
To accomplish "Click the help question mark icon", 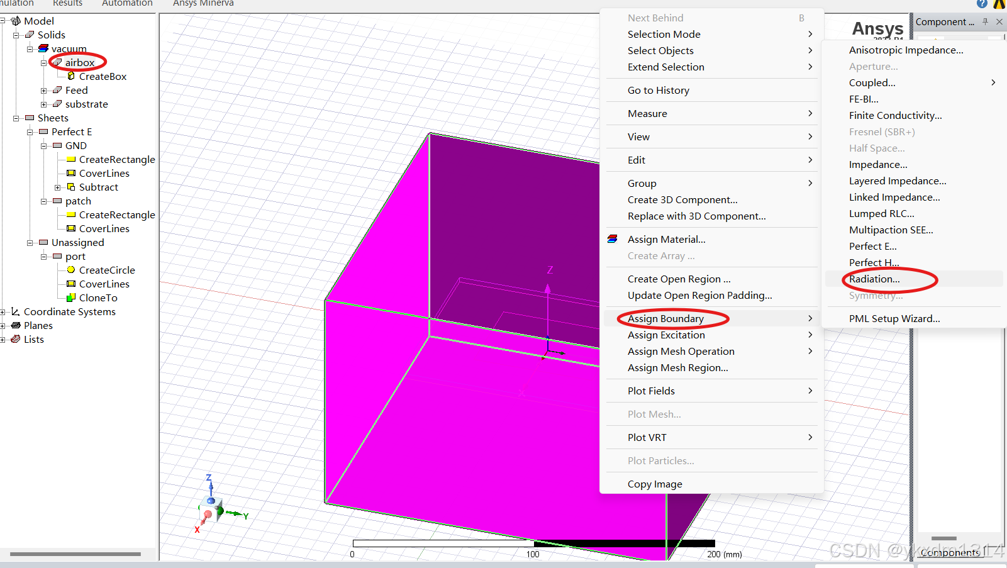I will [982, 3].
